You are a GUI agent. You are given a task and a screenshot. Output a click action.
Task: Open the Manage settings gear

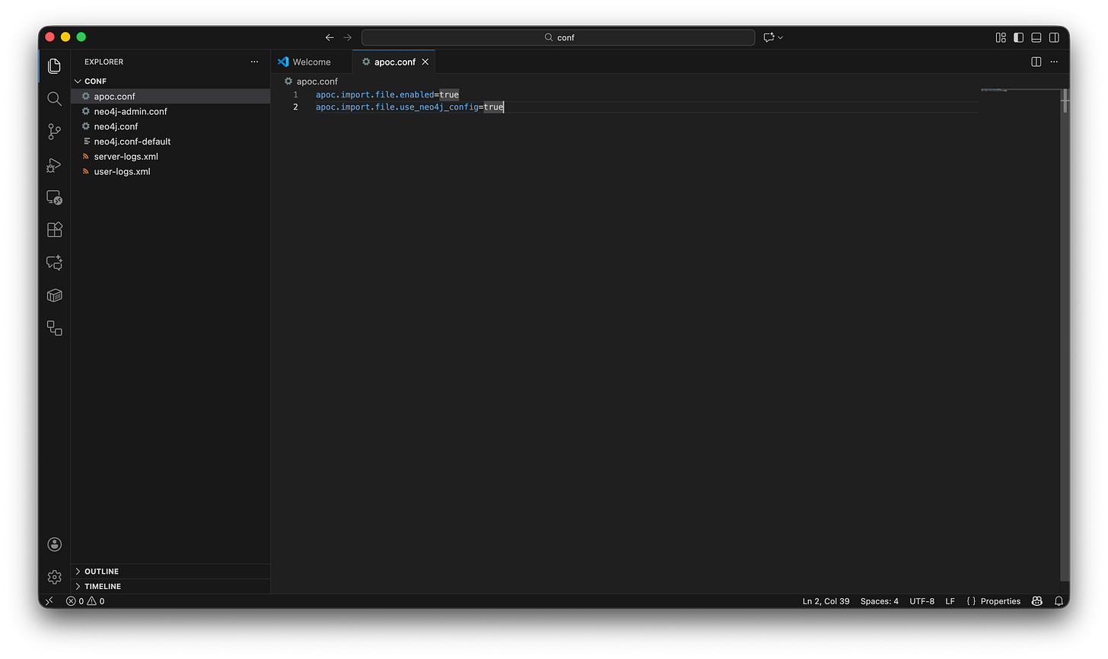(54, 577)
